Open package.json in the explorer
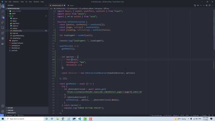Screen dimensions: 215x121 [16, 46]
